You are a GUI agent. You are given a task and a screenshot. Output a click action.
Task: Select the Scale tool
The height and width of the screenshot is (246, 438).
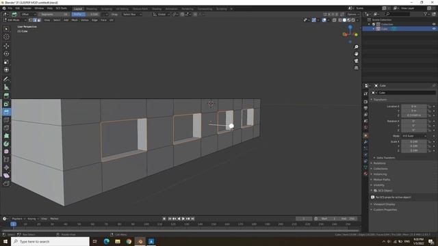click(6, 62)
